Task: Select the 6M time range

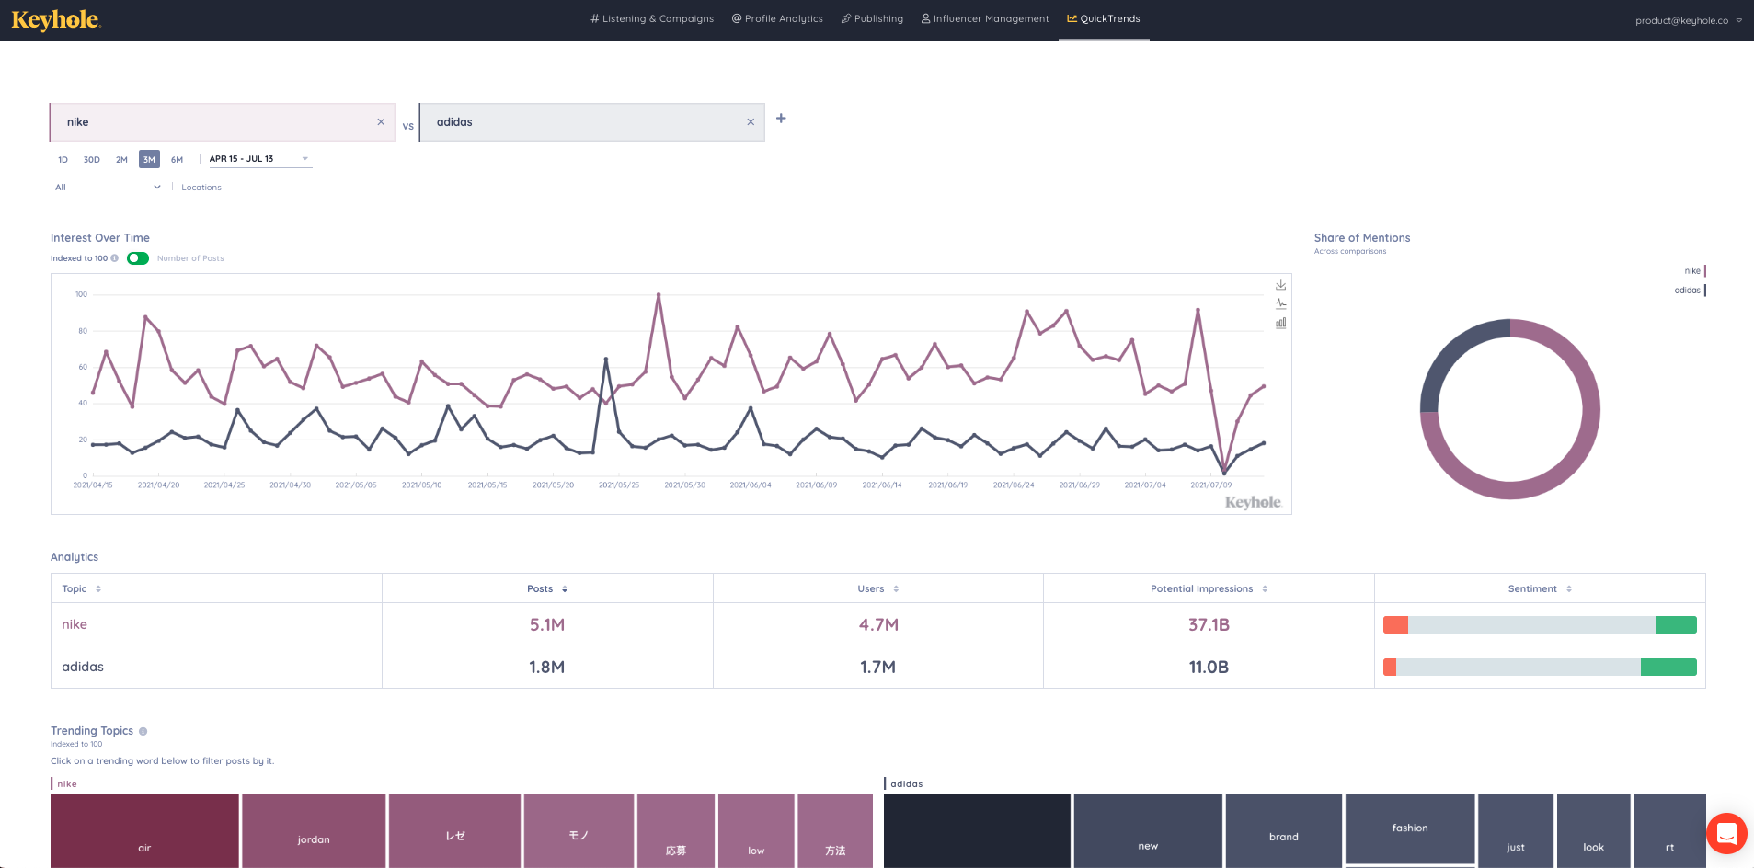Action: pyautogui.click(x=177, y=160)
